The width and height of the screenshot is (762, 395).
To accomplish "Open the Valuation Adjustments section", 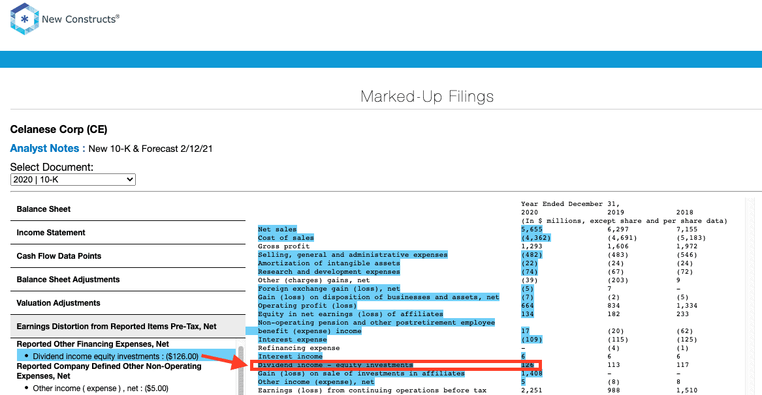I will (128, 303).
